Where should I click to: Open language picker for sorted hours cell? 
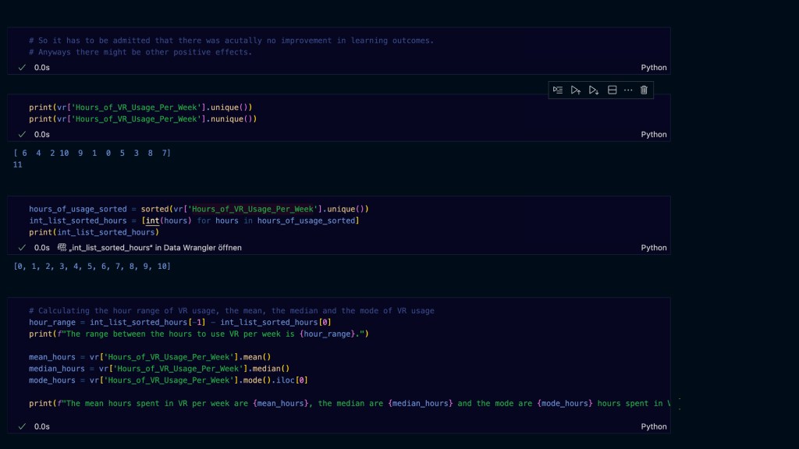[x=654, y=248]
